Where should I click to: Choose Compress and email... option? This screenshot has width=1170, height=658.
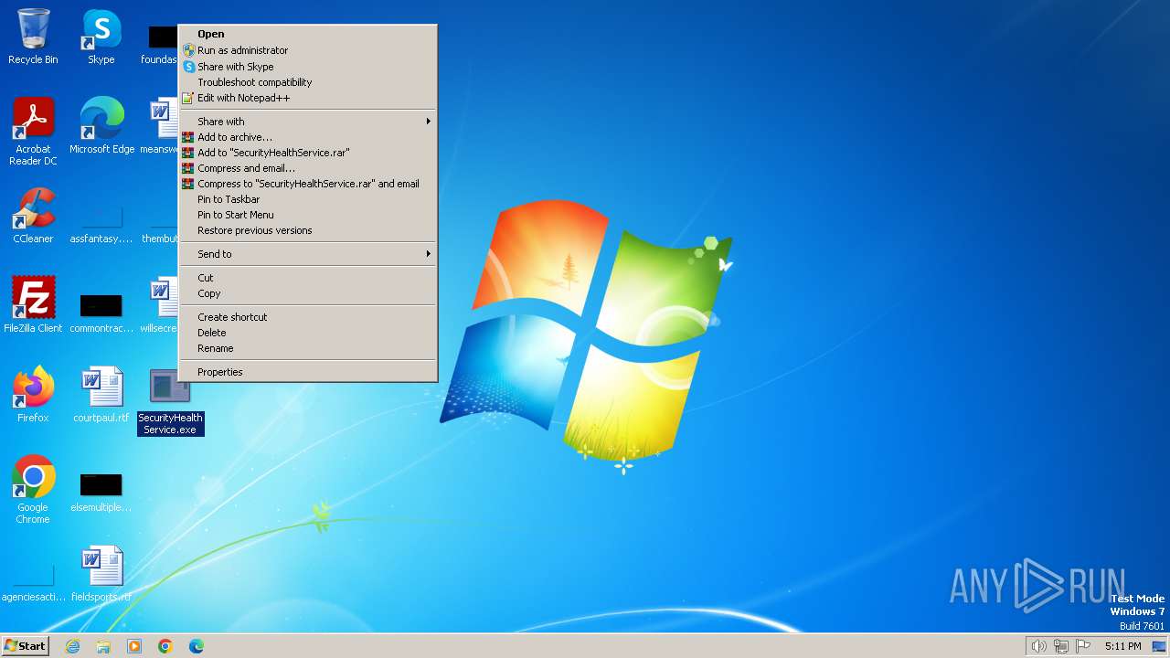308,168
